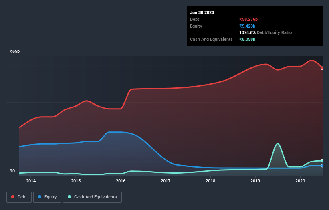329x210 pixels.
Task: Click the red Debt endpoint marker
Action: tap(322, 68)
